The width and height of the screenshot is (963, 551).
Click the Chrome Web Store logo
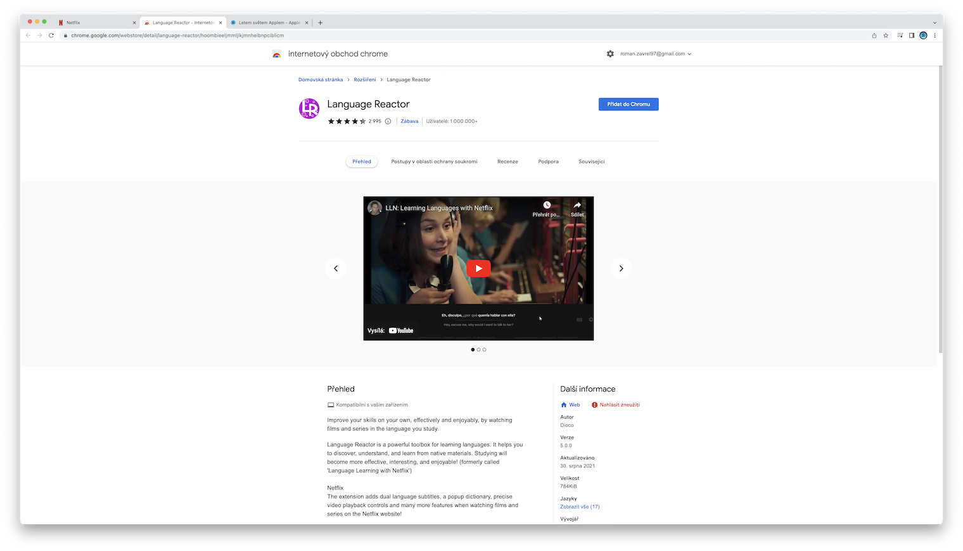click(x=277, y=54)
